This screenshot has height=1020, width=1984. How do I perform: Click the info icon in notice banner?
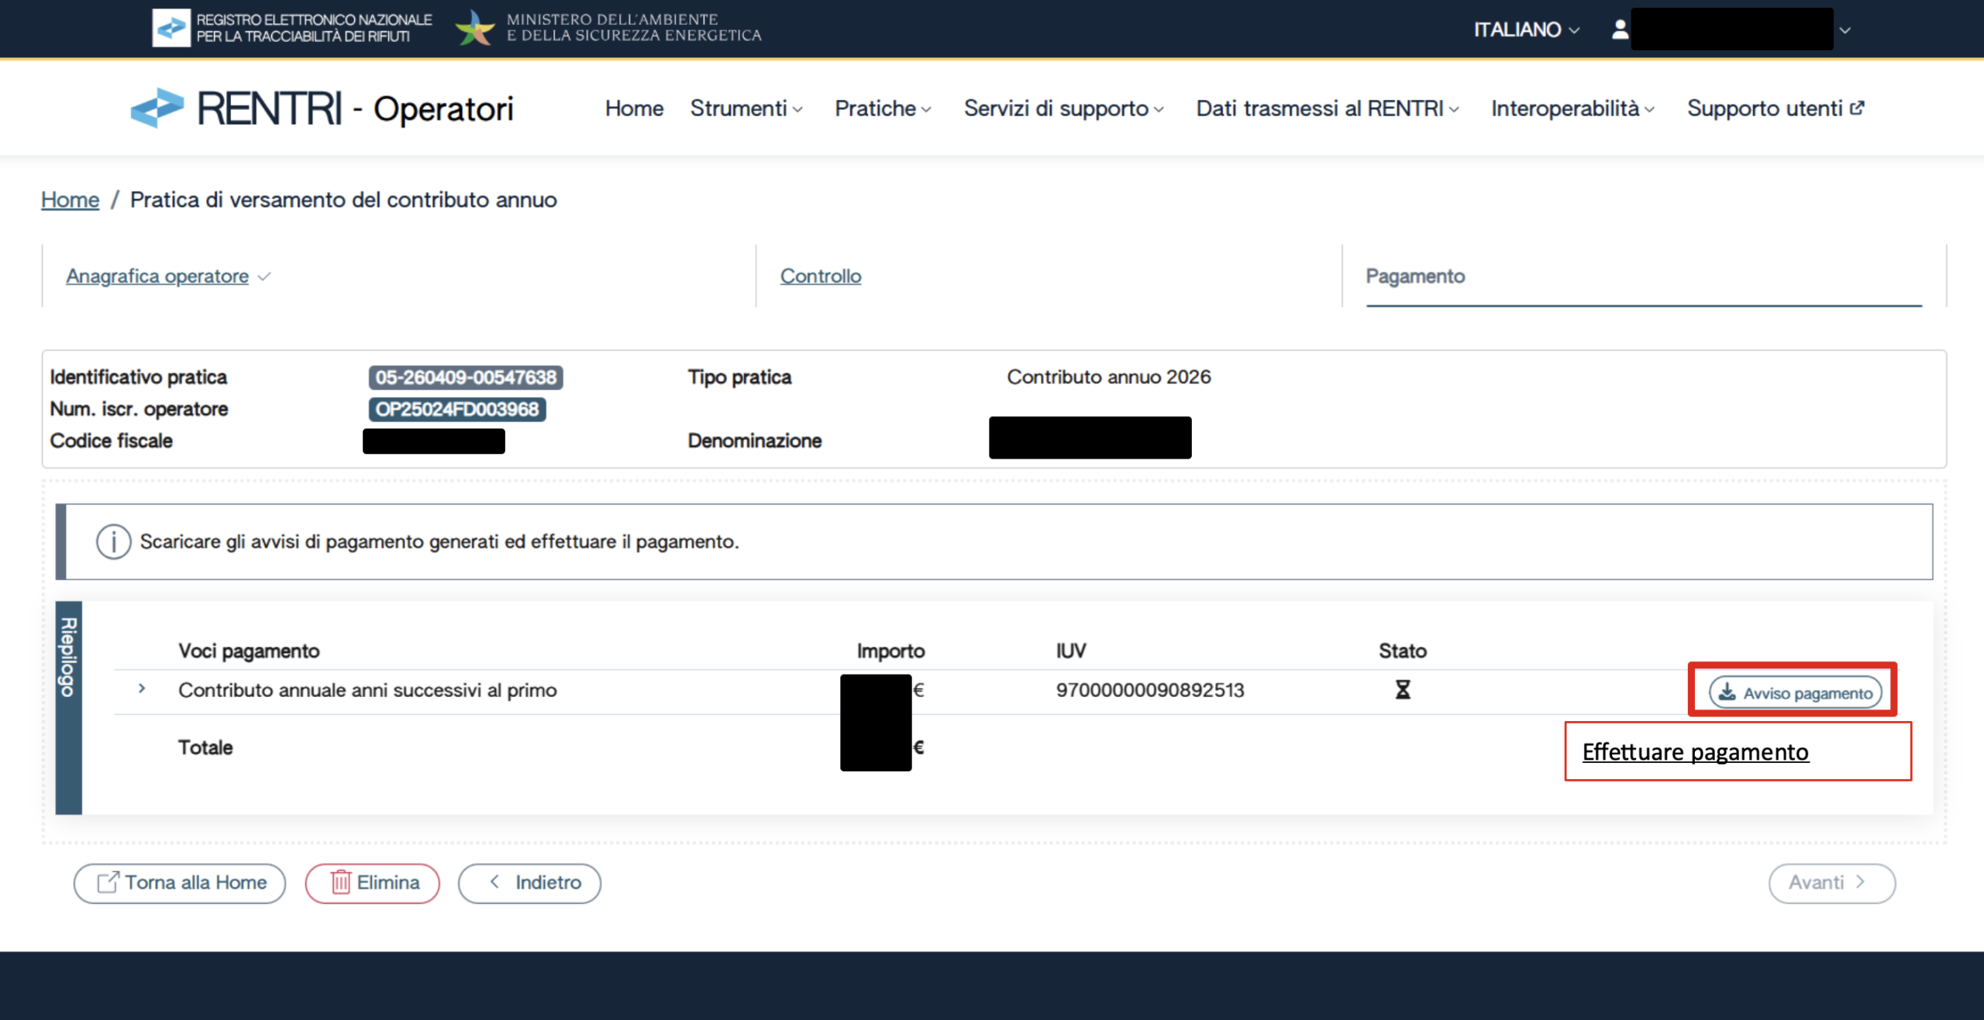pyautogui.click(x=113, y=541)
